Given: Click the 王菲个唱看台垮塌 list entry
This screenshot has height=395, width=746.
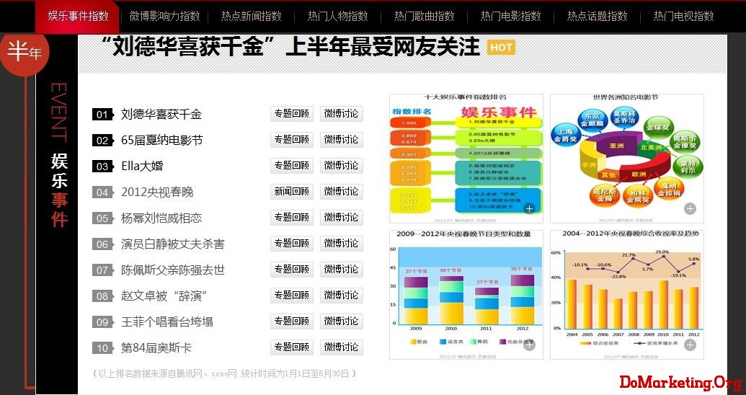Looking at the screenshot, I should tap(167, 321).
